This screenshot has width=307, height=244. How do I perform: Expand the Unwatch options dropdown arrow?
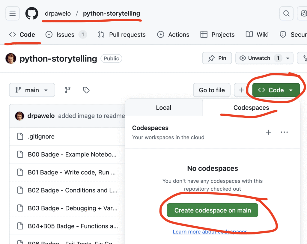click(288, 58)
